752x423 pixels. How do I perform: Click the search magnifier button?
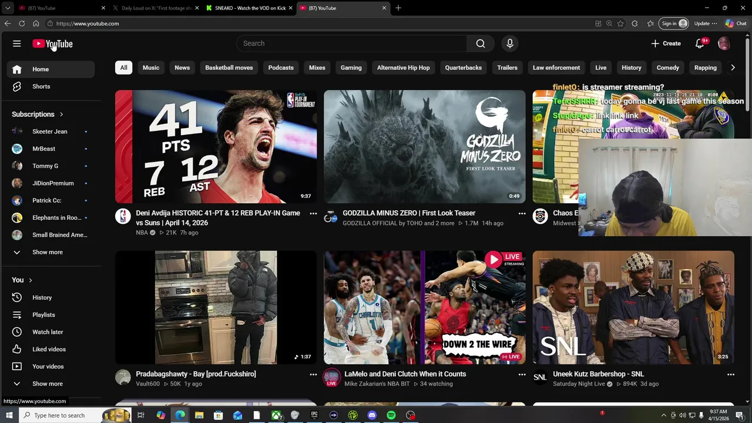[481, 43]
